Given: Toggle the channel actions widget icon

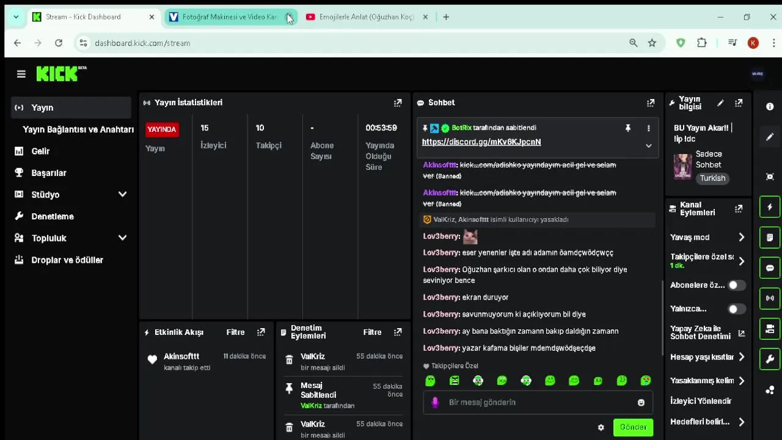Looking at the screenshot, I should click(770, 329).
